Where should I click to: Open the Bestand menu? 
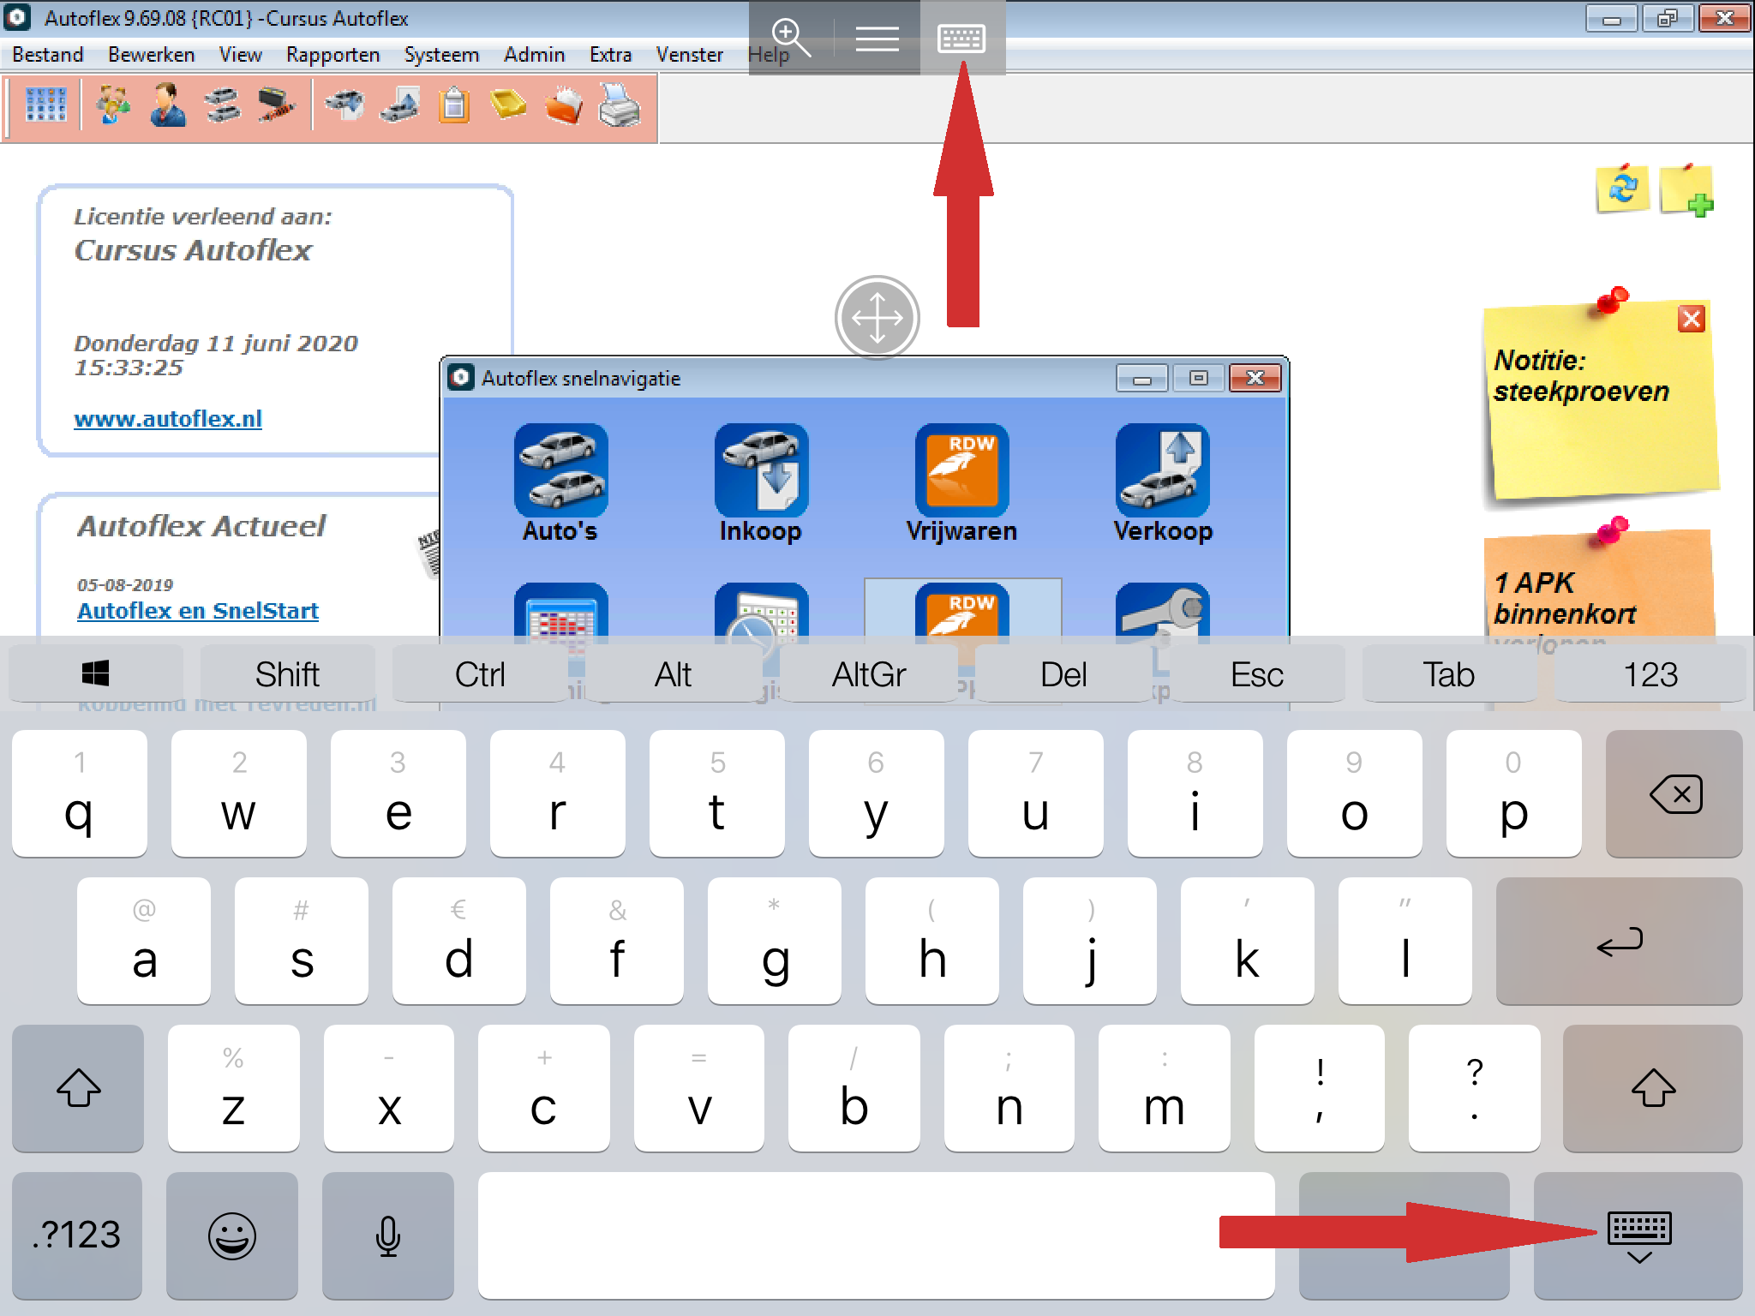[48, 55]
